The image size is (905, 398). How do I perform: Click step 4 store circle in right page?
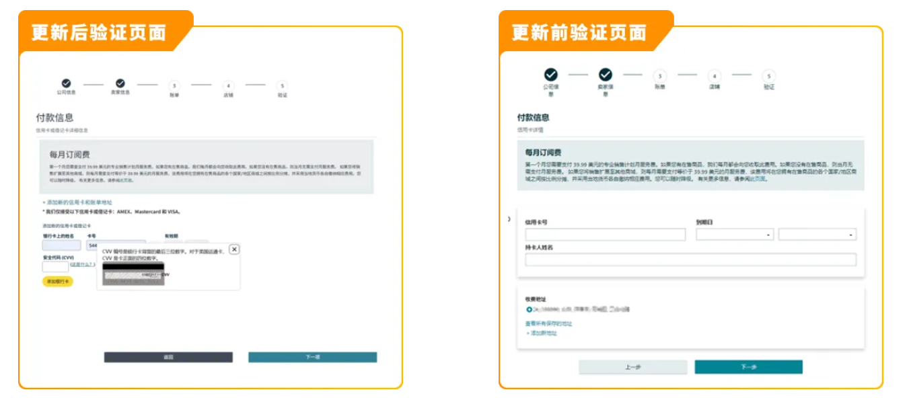(714, 77)
